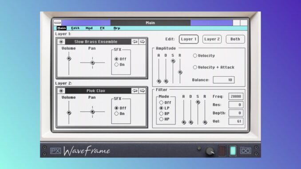Click the filter Depth value field

pyautogui.click(x=236, y=113)
